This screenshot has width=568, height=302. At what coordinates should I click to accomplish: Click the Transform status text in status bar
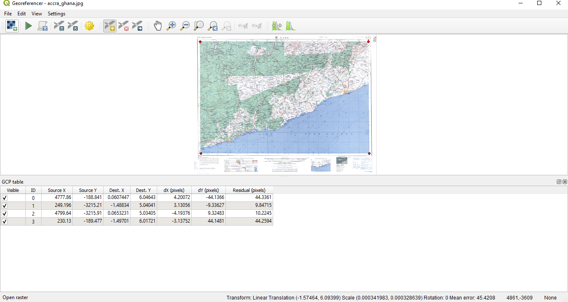pos(361,298)
